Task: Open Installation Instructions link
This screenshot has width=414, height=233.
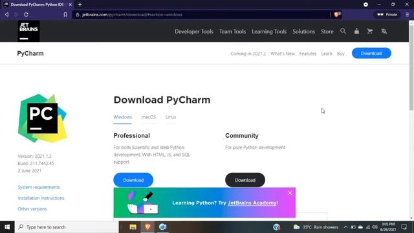Action: (41, 198)
